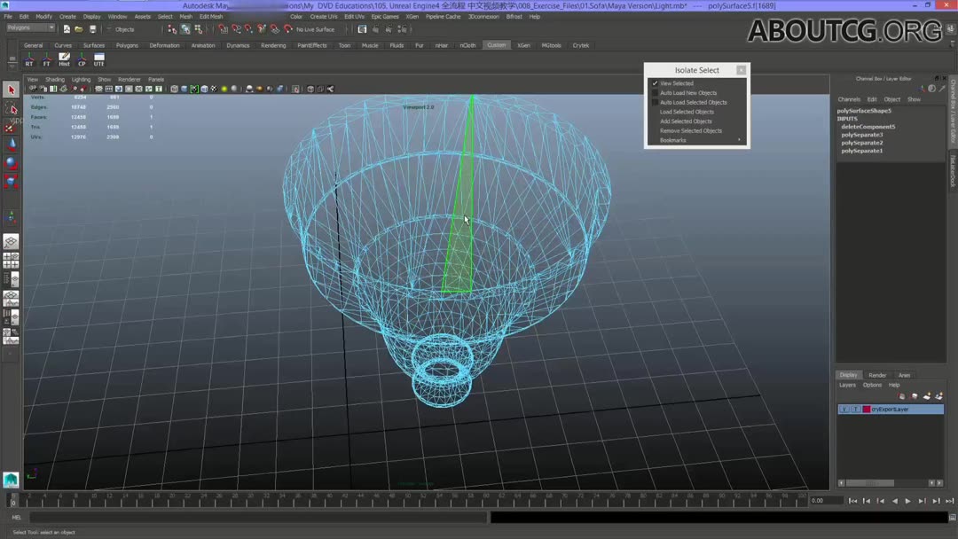Image resolution: width=958 pixels, height=539 pixels.
Task: Click the create layer from selected icon
Action: tap(939, 396)
